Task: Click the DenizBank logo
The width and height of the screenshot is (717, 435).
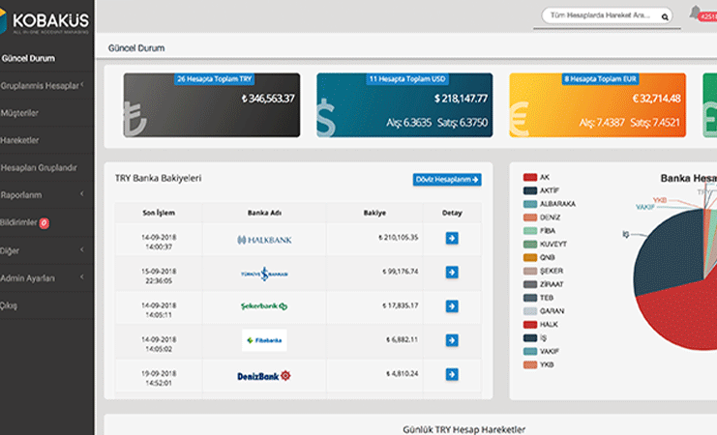Action: point(264,376)
